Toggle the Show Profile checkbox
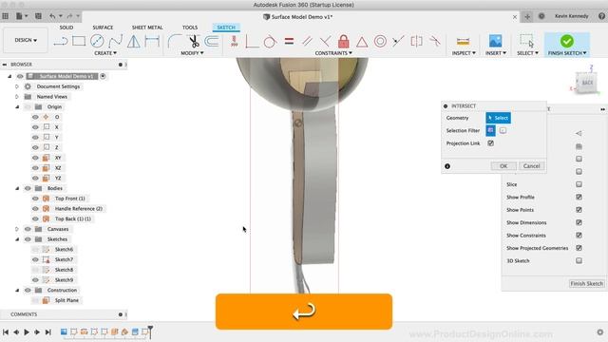This screenshot has height=342, width=608. coord(579,197)
